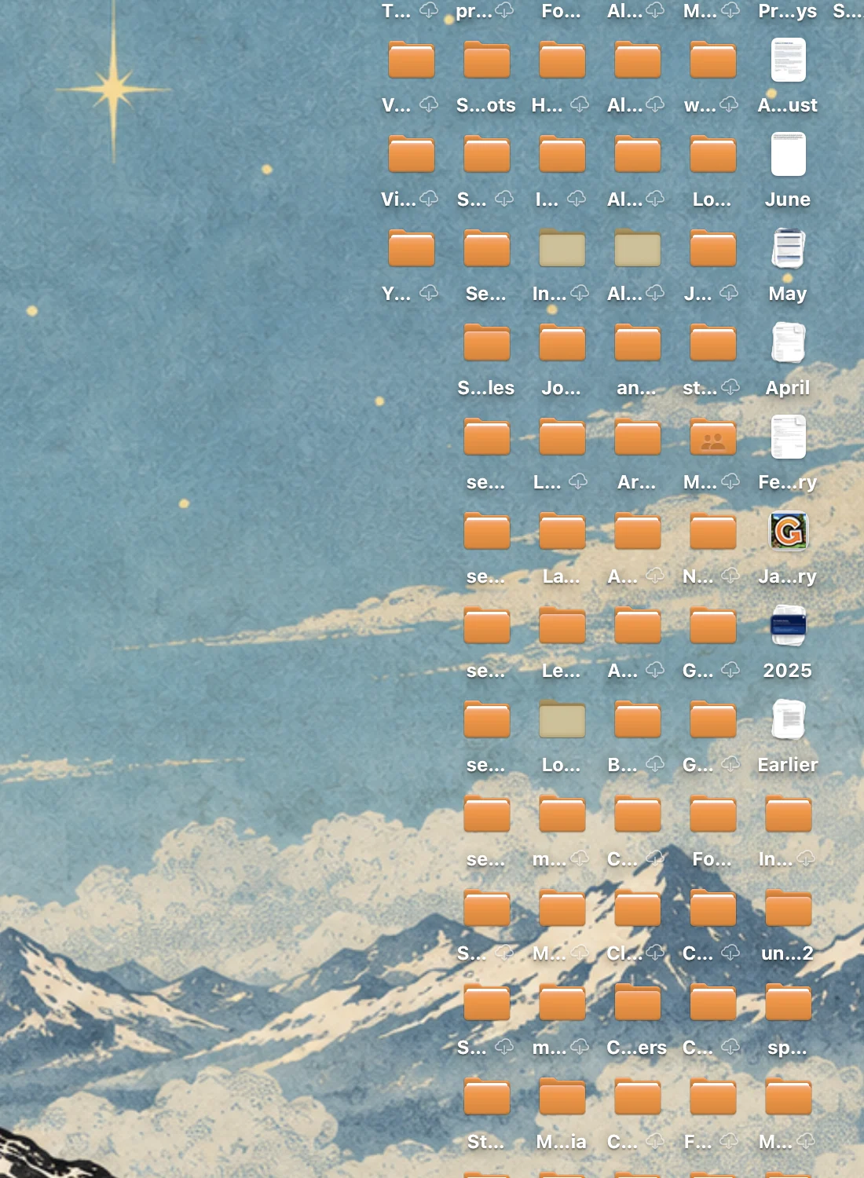The width and height of the screenshot is (864, 1178).
Task: Select the "St..." folder
Action: coord(486,1098)
